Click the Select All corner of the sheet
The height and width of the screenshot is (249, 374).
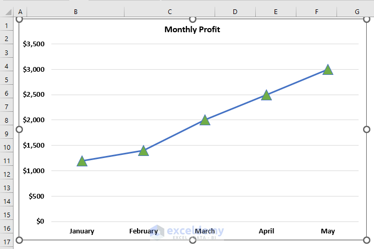7,11
